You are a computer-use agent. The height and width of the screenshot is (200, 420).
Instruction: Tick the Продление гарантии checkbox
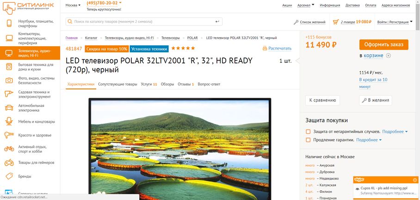click(308, 140)
